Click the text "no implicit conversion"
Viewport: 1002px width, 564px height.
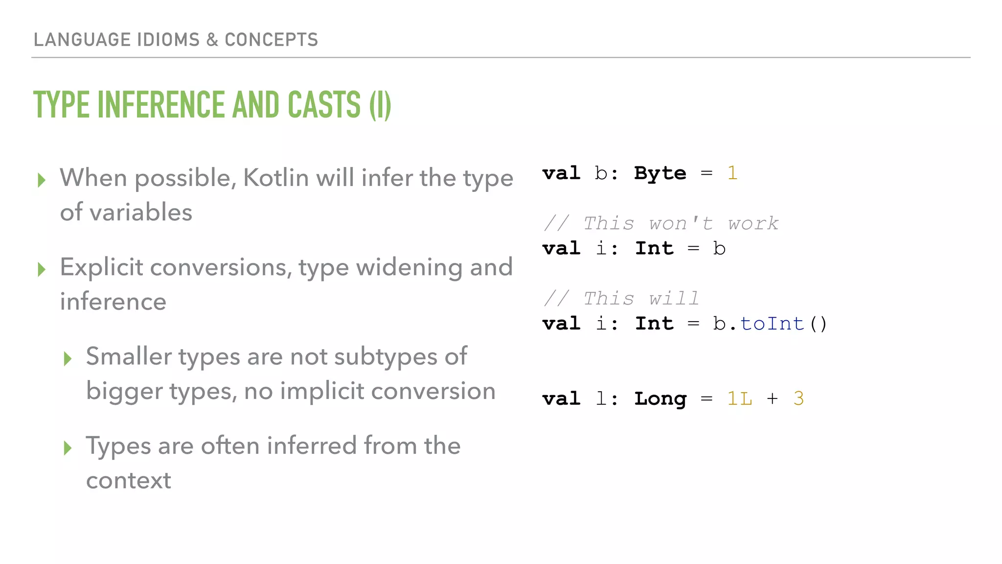369,391
